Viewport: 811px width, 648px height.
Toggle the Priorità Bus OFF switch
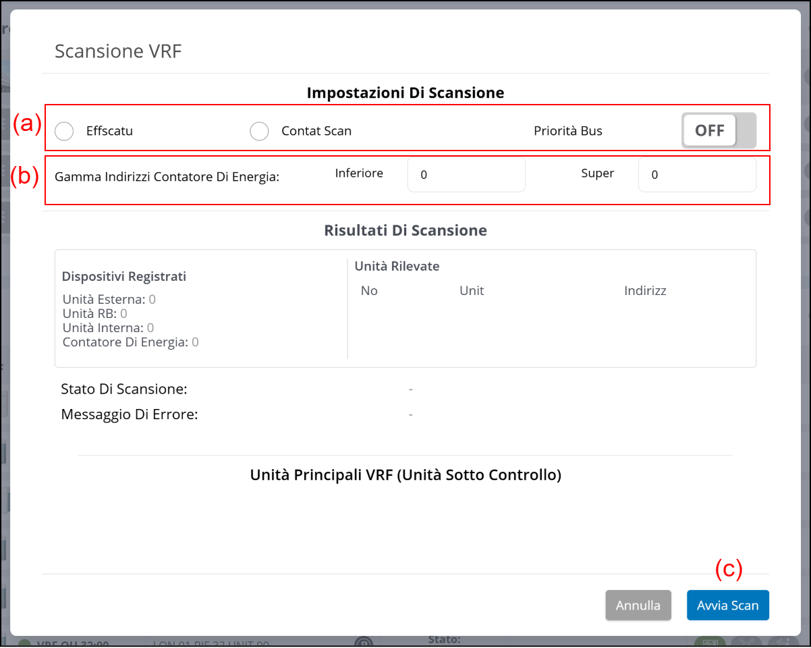pyautogui.click(x=718, y=130)
